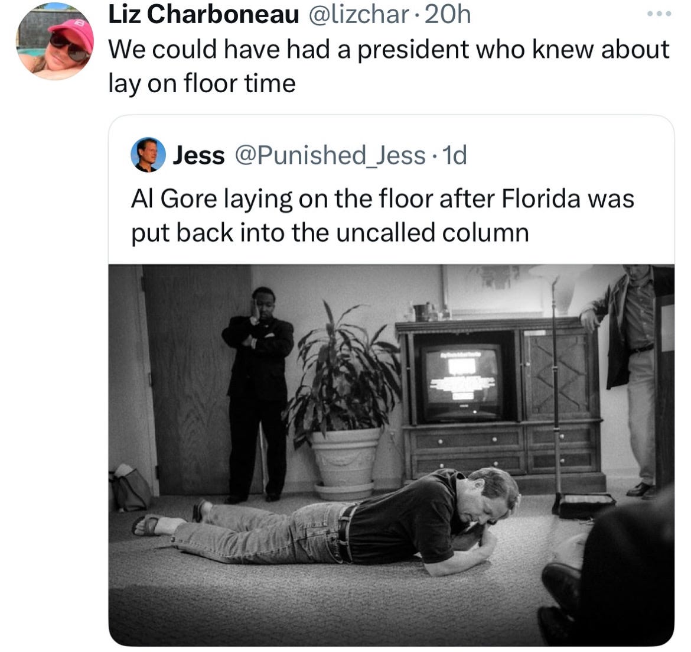
Task: Click the bag beside the wooden door
Action: click(131, 488)
